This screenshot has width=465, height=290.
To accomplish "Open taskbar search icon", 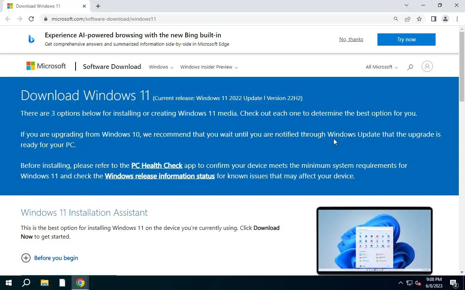I will (x=26, y=283).
